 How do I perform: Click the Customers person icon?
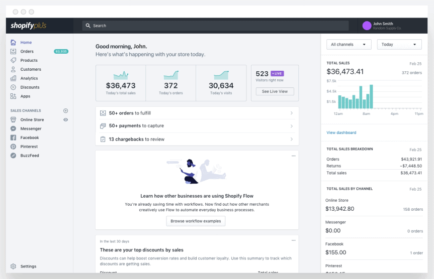(13, 69)
